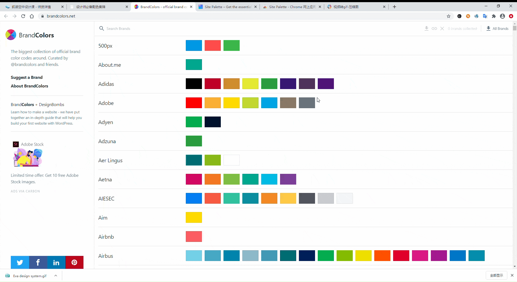This screenshot has width=517, height=282.
Task: Switch to the 视频转gif tab
Action: point(357,7)
